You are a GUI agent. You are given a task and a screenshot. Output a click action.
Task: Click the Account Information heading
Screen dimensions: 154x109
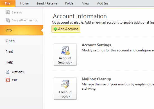pos(80,16)
